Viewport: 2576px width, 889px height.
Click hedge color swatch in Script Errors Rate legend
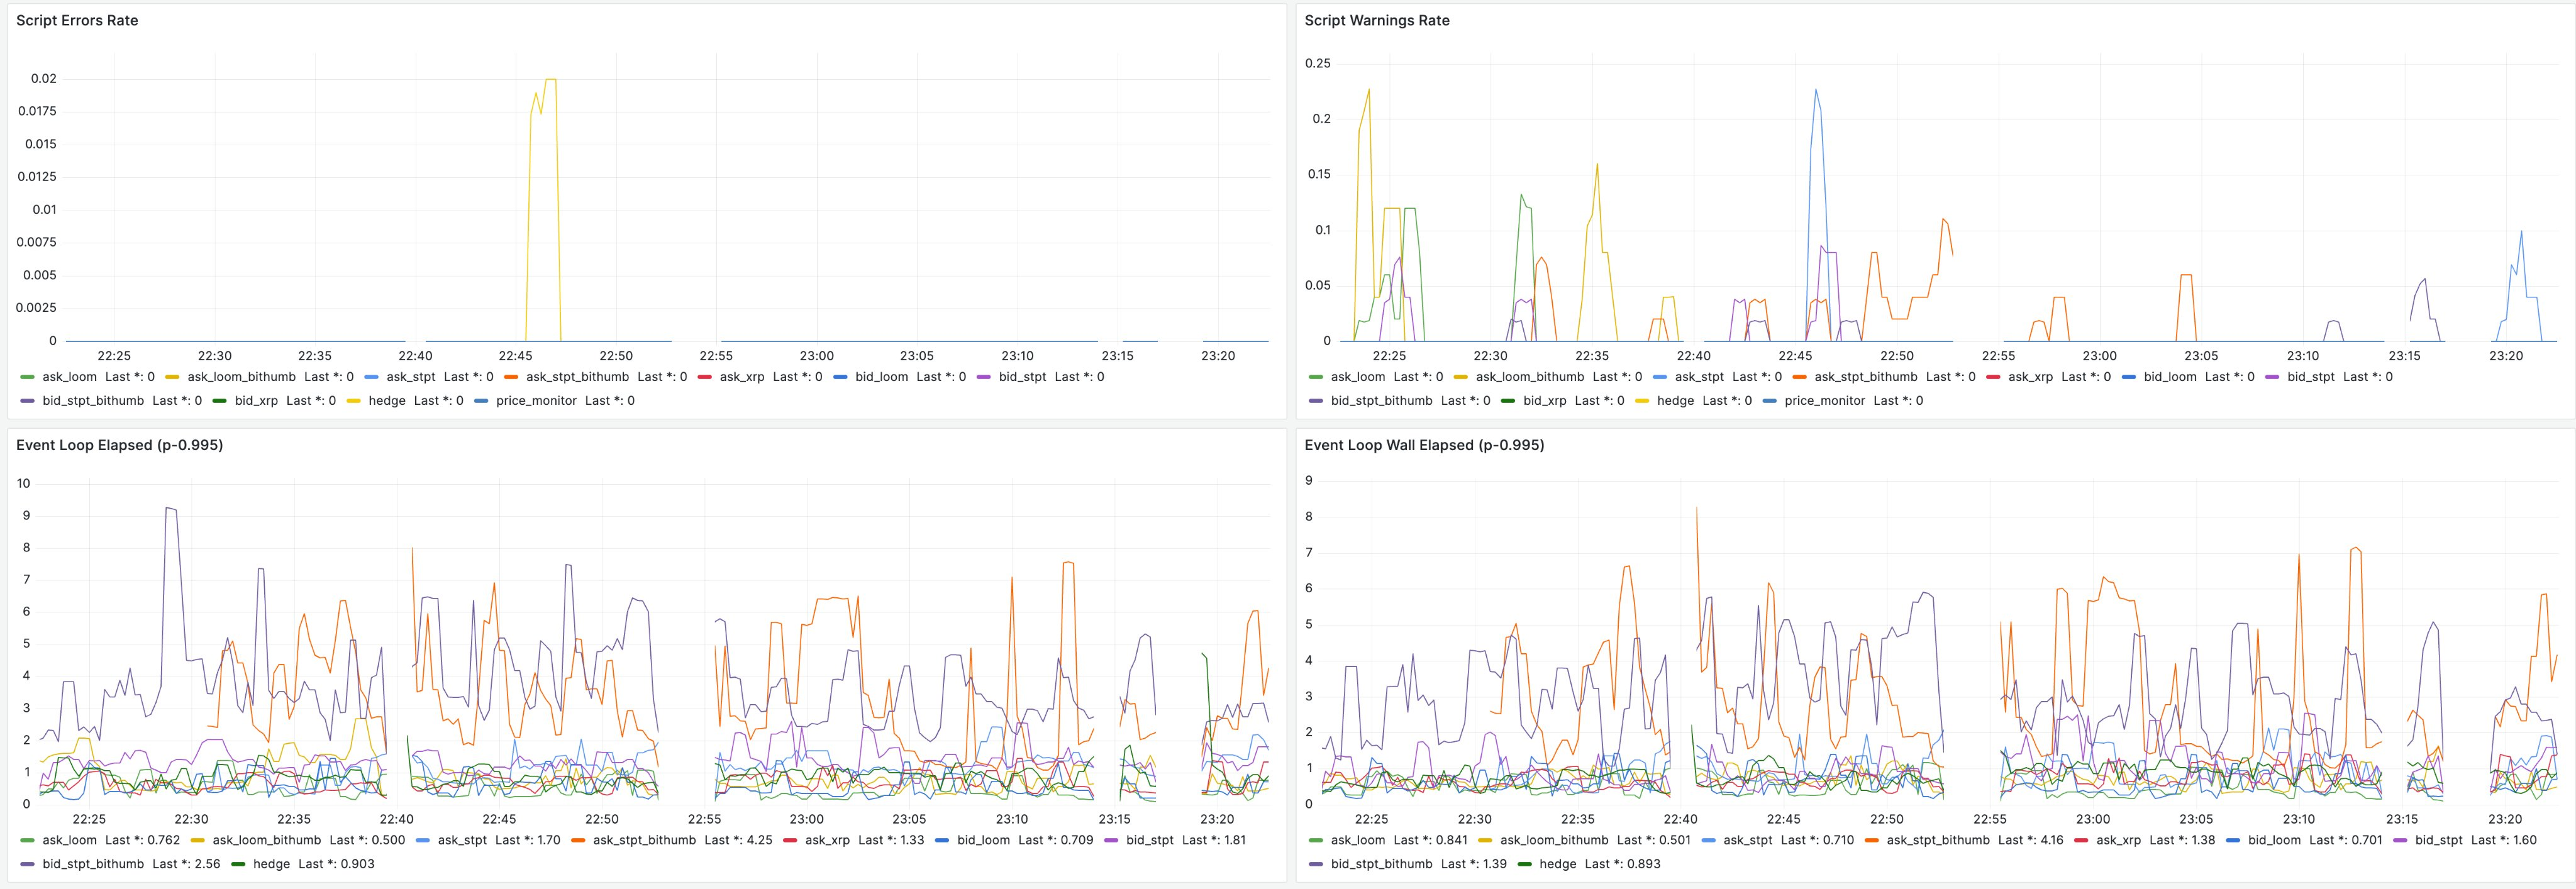click(x=354, y=401)
